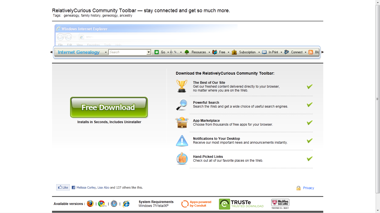
Task: Click the scrollbar down arrow
Action: 377,211
